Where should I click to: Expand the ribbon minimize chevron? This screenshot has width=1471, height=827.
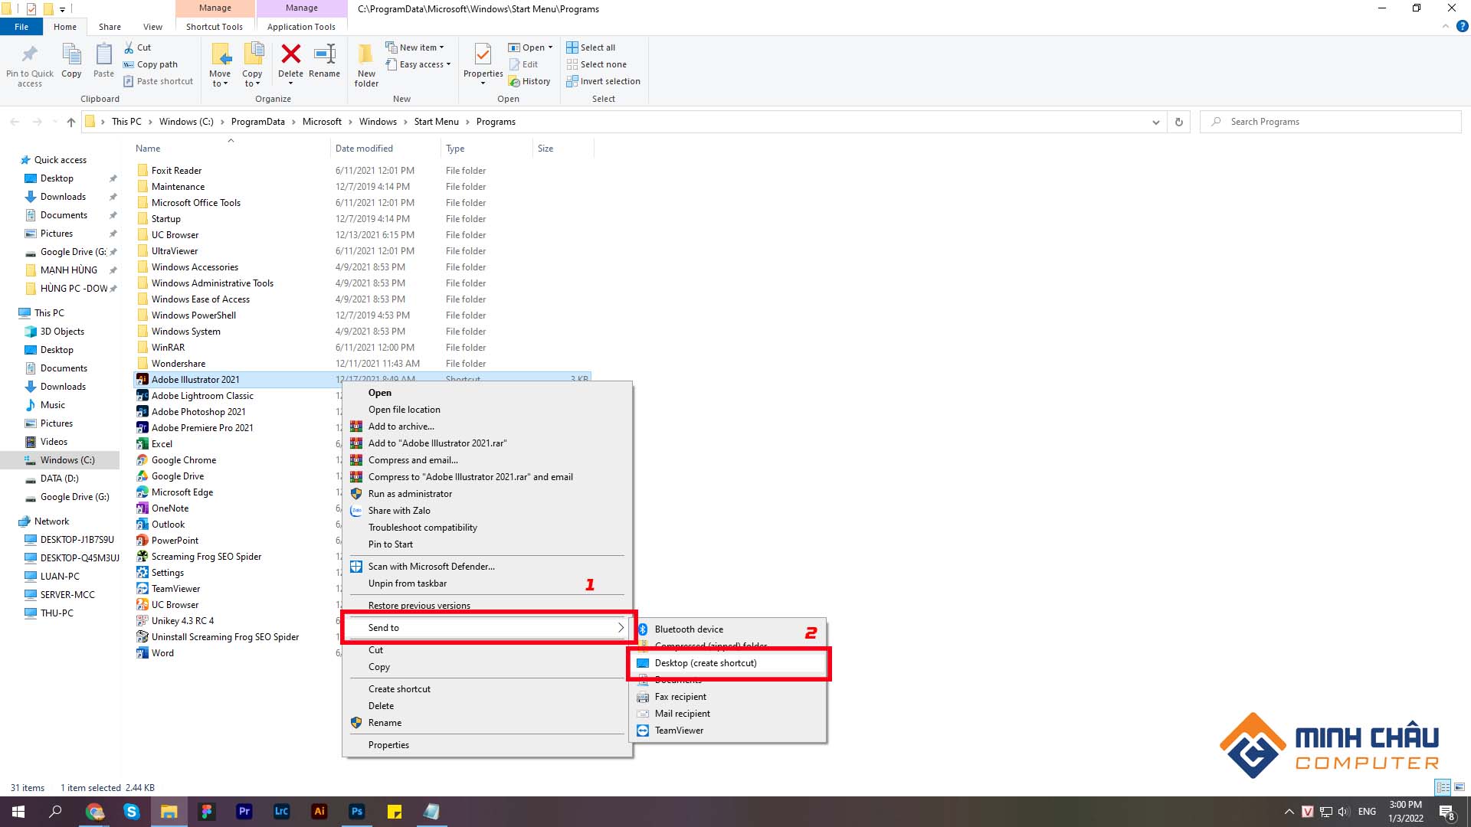[x=1445, y=26]
